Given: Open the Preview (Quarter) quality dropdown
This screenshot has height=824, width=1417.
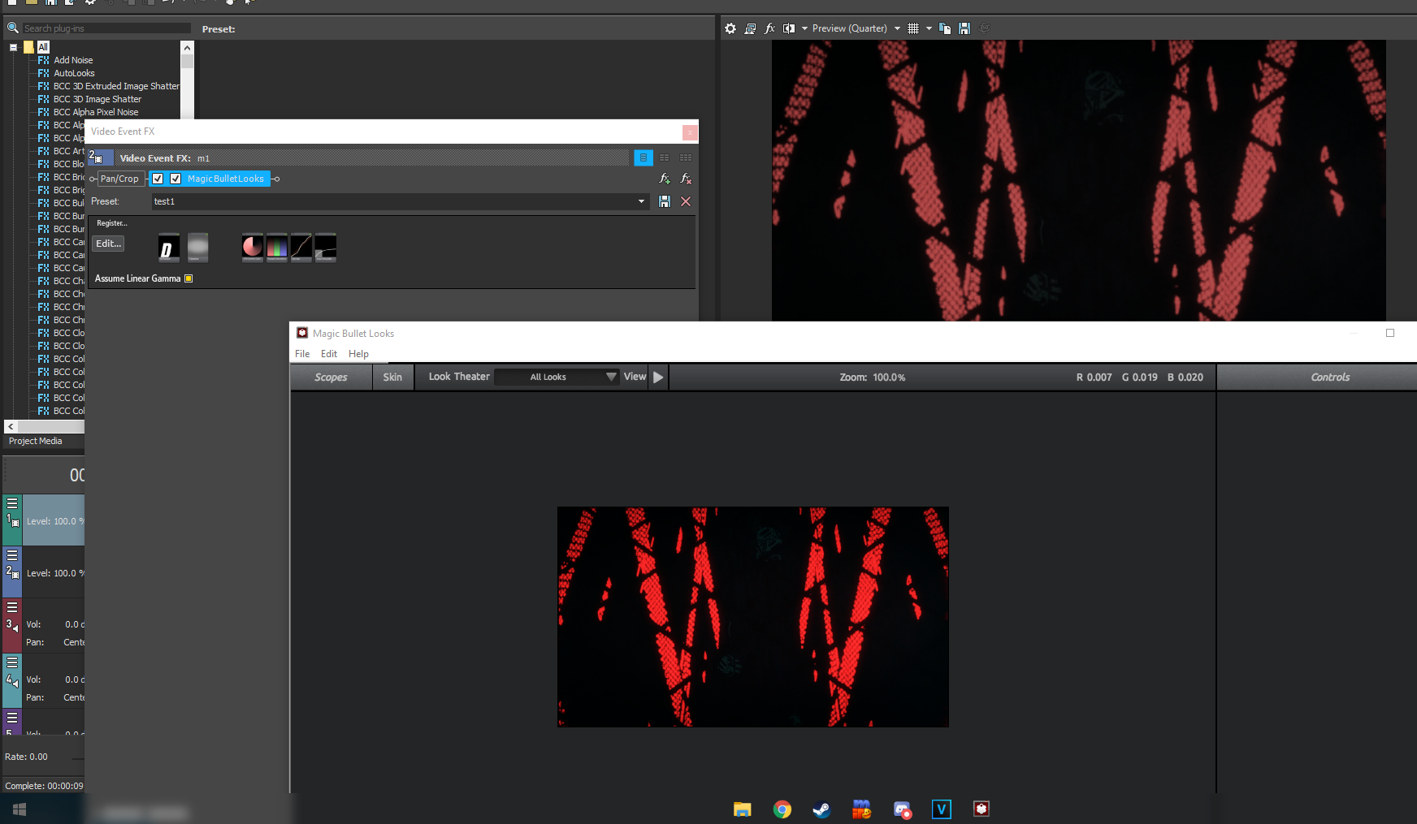Looking at the screenshot, I should [x=897, y=28].
